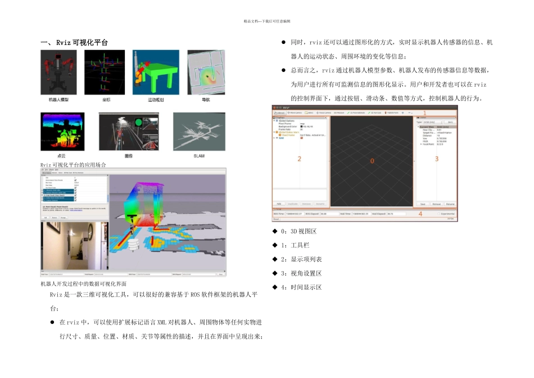Click the SLAM map thumbnail

pyautogui.click(x=199, y=132)
